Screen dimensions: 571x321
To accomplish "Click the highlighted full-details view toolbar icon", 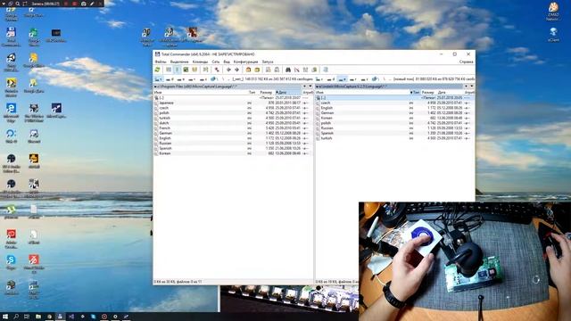I will (177, 70).
